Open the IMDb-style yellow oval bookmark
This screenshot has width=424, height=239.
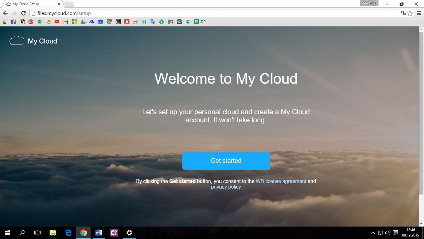pyautogui.click(x=179, y=22)
